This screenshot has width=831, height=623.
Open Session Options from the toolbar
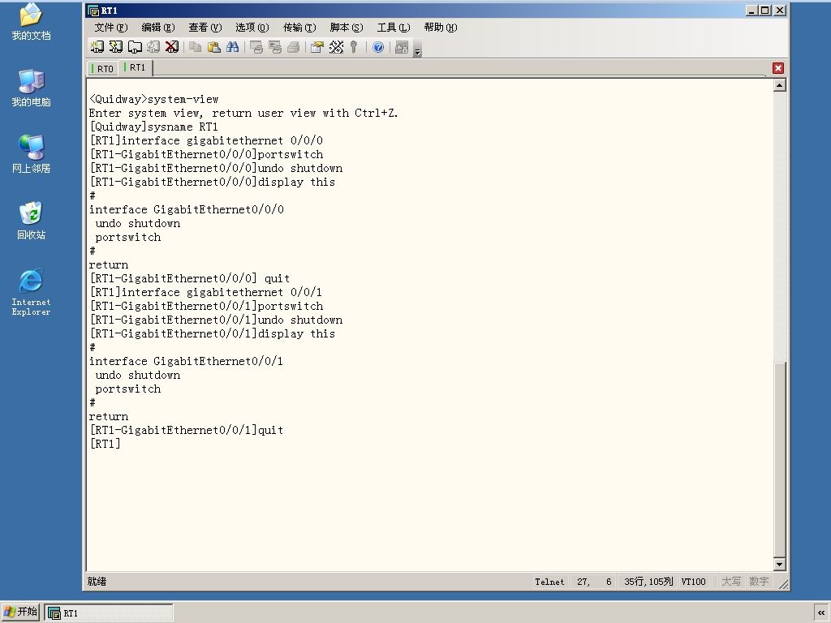(x=317, y=47)
